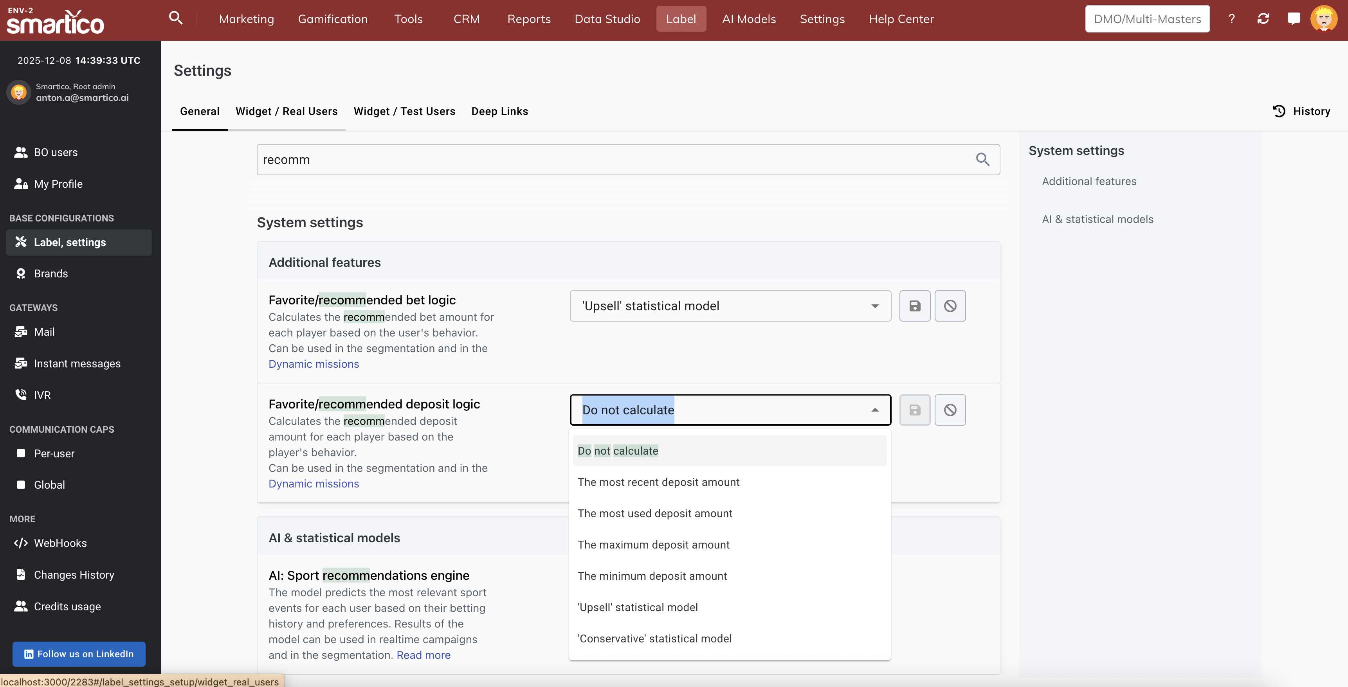Click the top bar search magnifier icon
The image size is (1348, 687).
point(176,18)
